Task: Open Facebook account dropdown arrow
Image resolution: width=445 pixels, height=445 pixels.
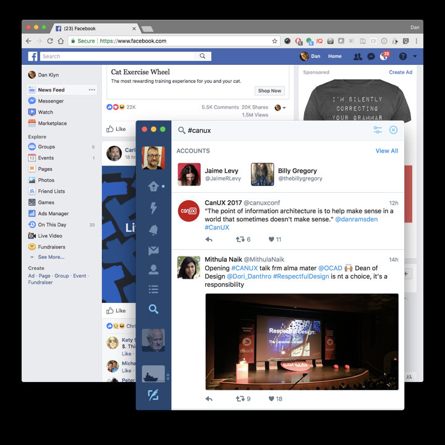Action: click(415, 56)
